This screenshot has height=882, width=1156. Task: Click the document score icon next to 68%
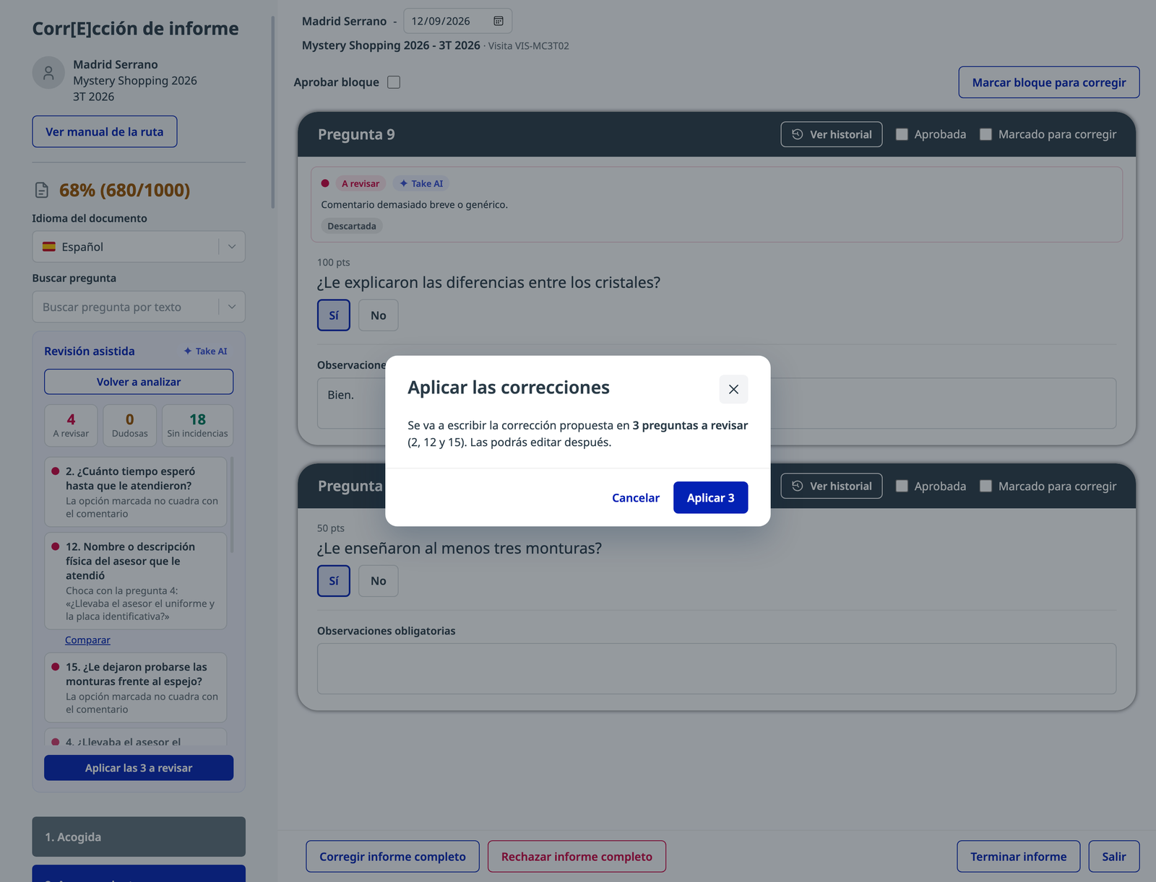coord(42,190)
